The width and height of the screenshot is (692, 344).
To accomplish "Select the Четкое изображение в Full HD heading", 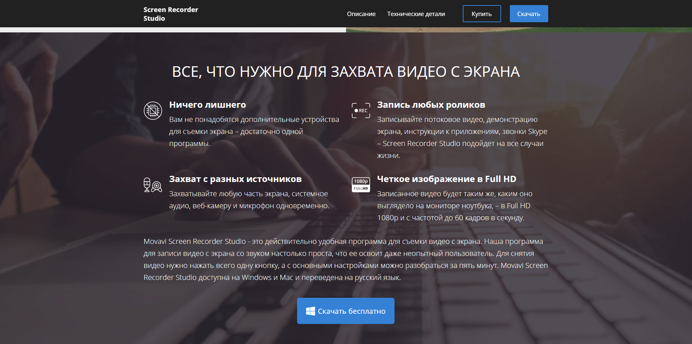I will [446, 179].
